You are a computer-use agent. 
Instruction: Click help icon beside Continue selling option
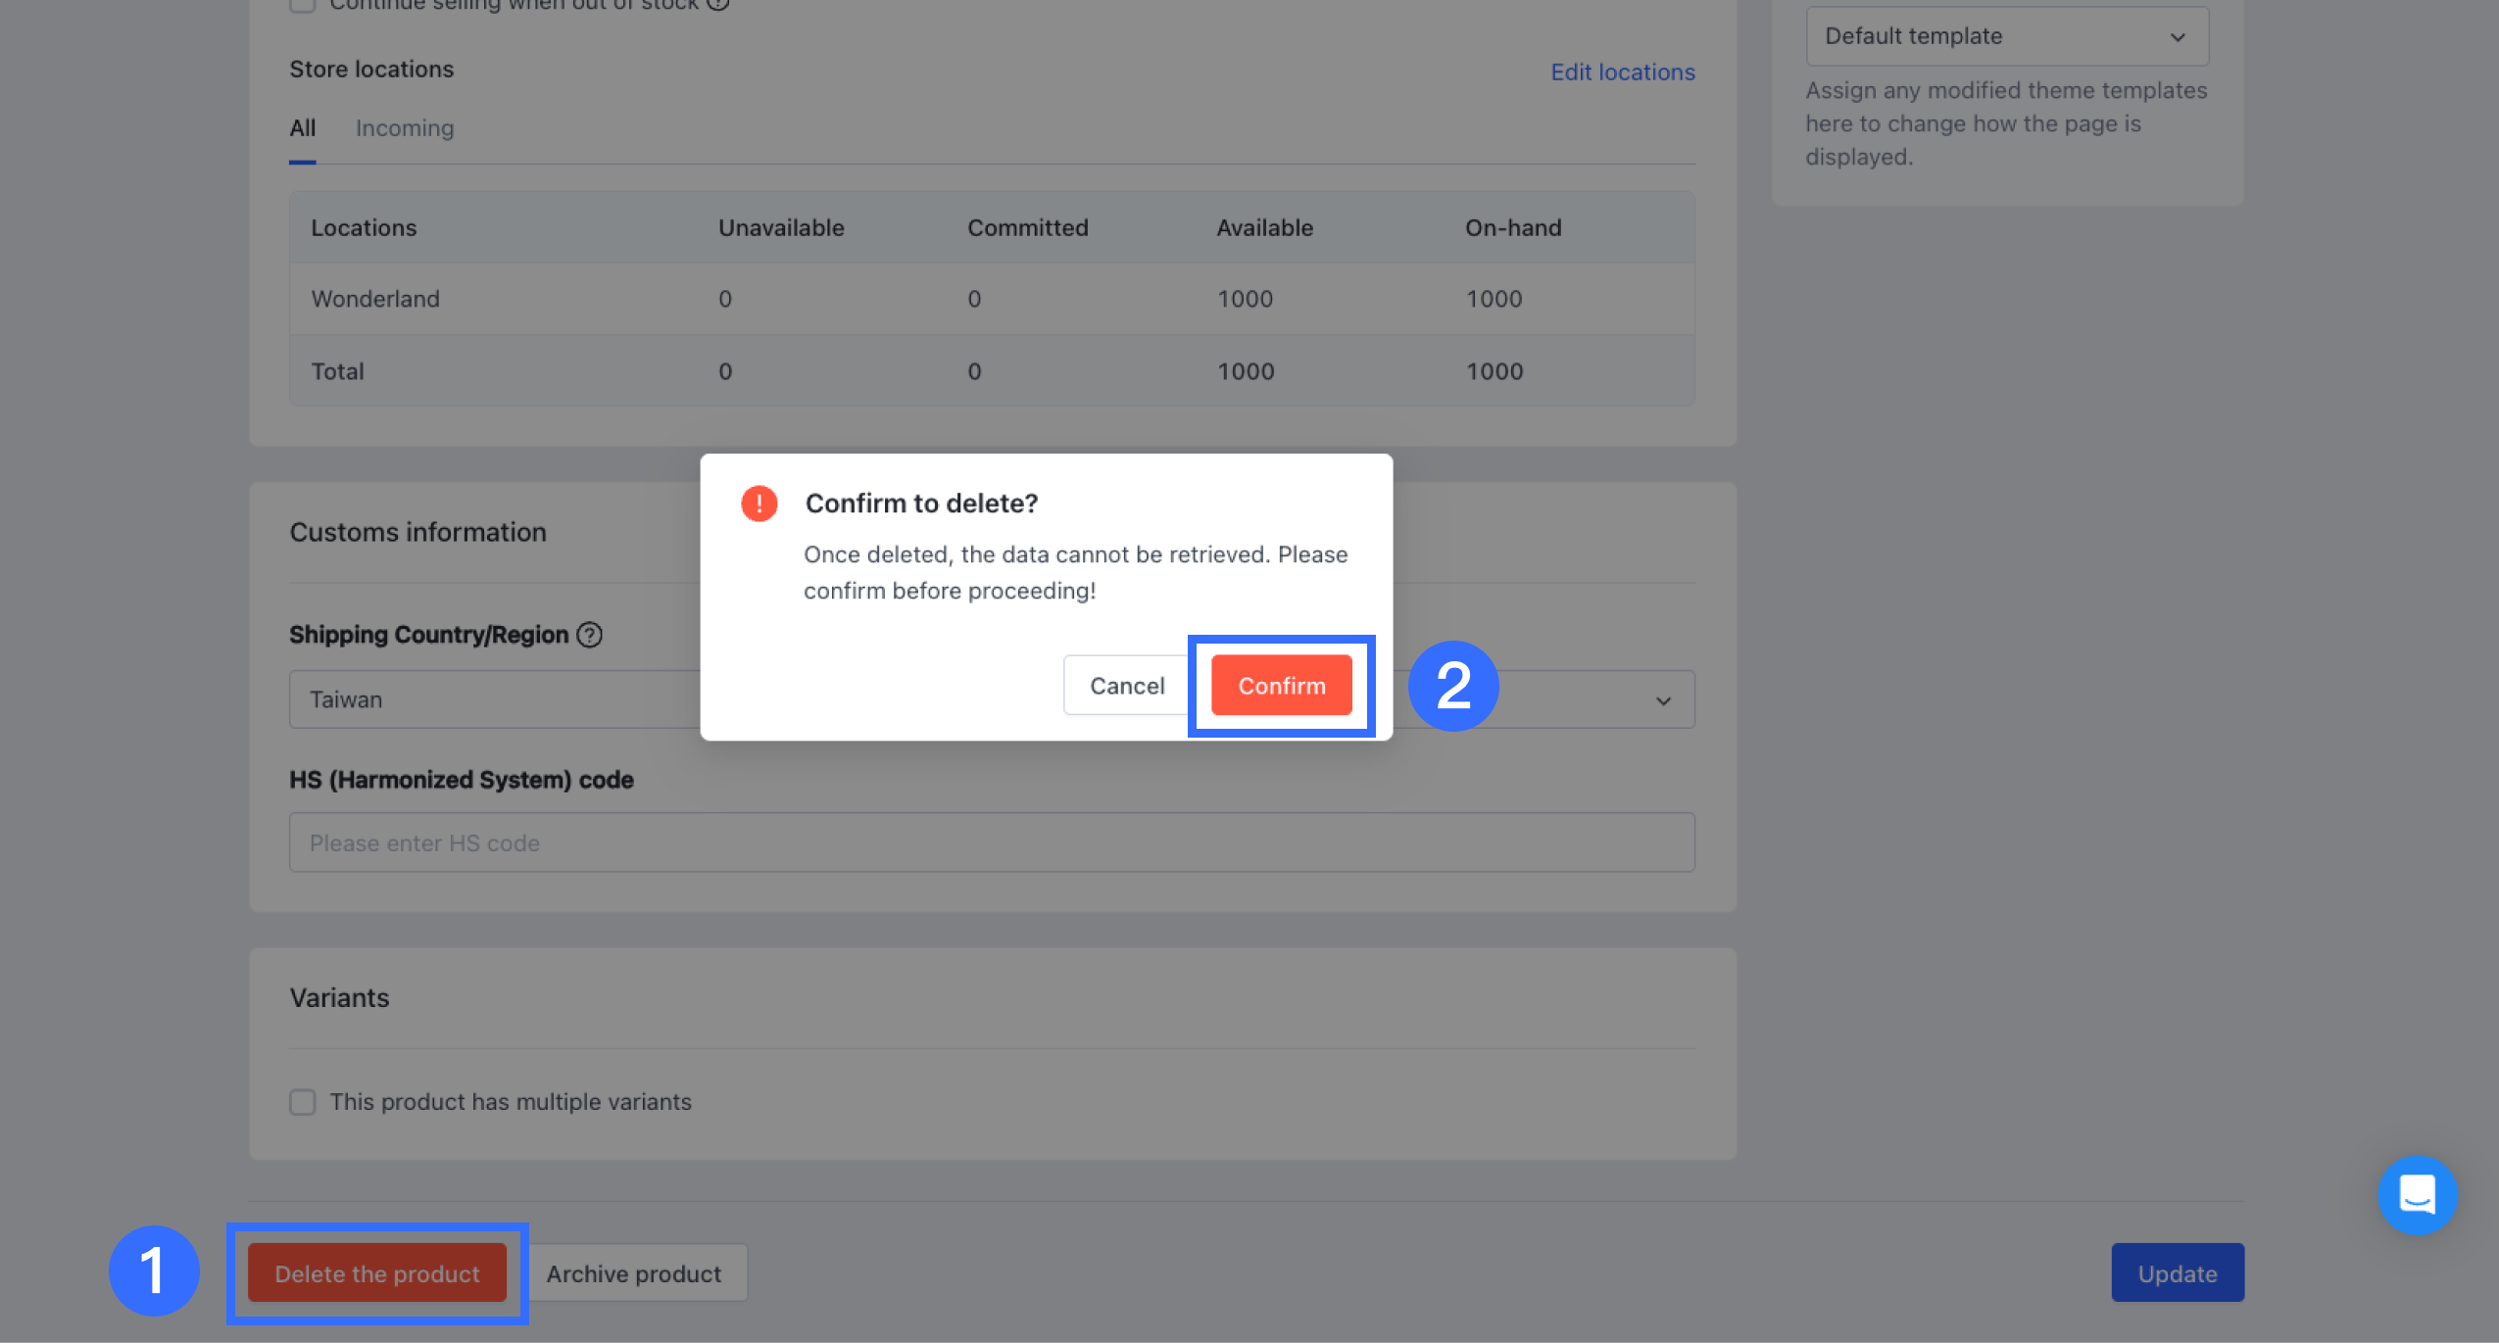(718, 4)
